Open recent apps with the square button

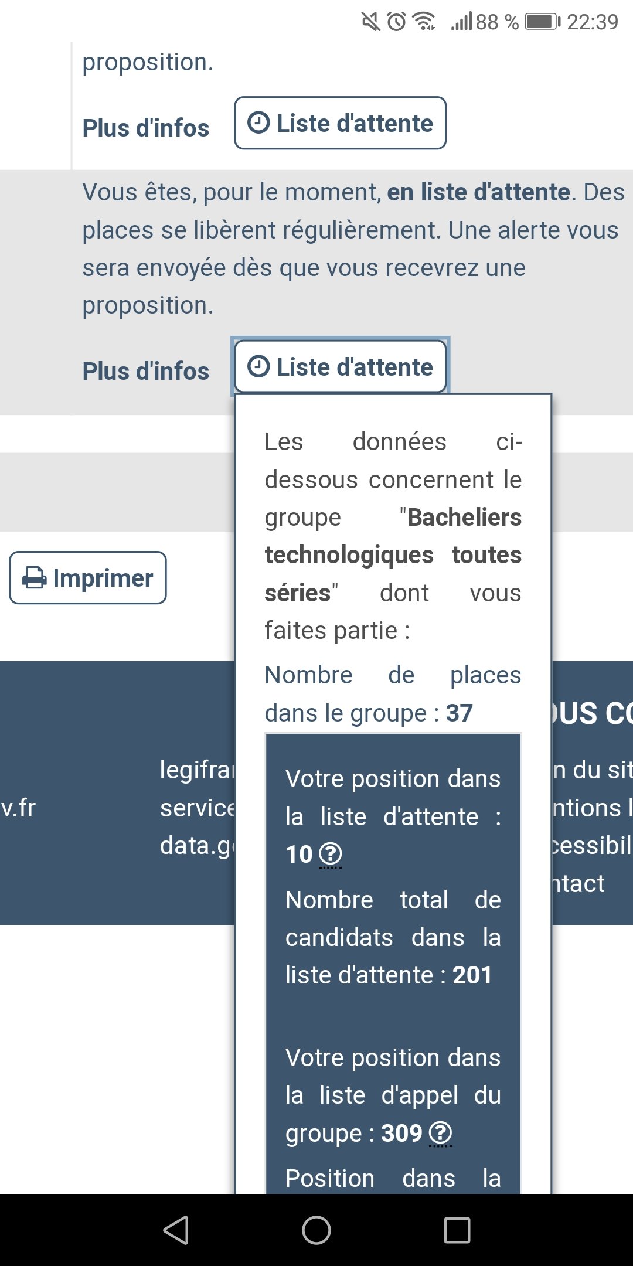click(x=457, y=1230)
